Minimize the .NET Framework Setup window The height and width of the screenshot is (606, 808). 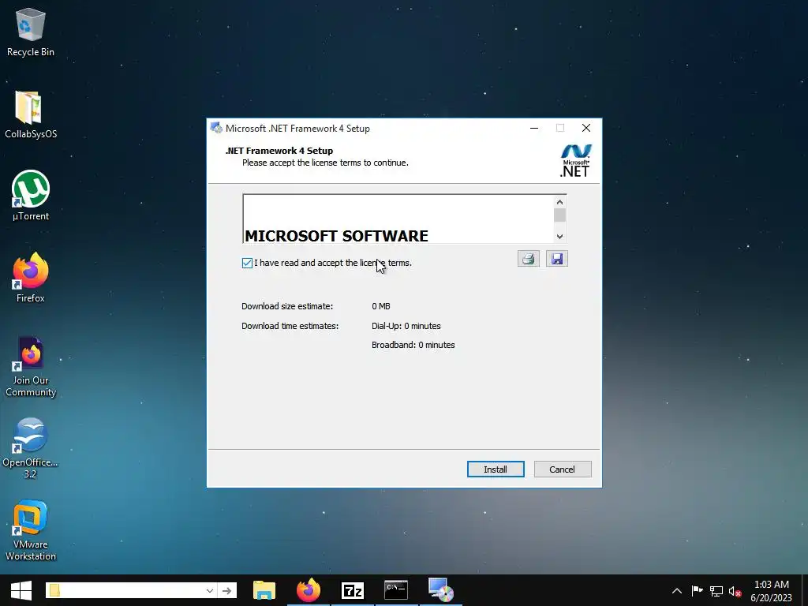pyautogui.click(x=534, y=128)
